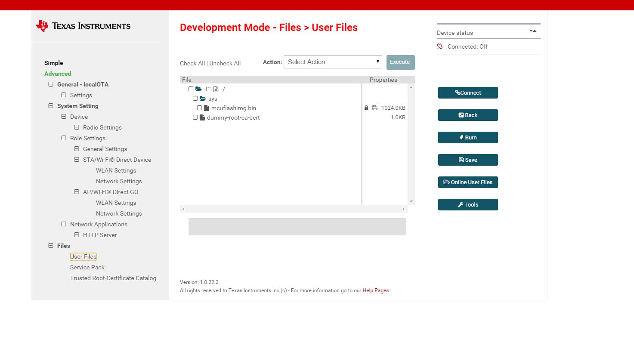Open the Select Action dropdown
Image resolution: width=634 pixels, height=355 pixels.
333,62
